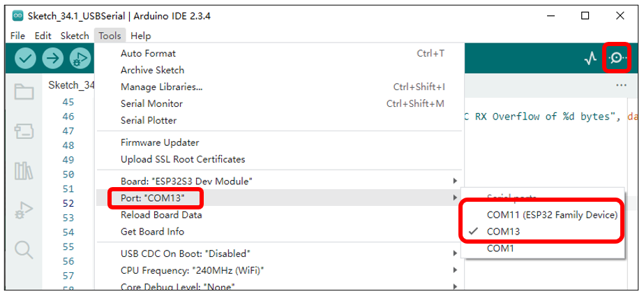644x296 pixels.
Task: Click line number 57 in the gutter
Action: pyautogui.click(x=68, y=276)
